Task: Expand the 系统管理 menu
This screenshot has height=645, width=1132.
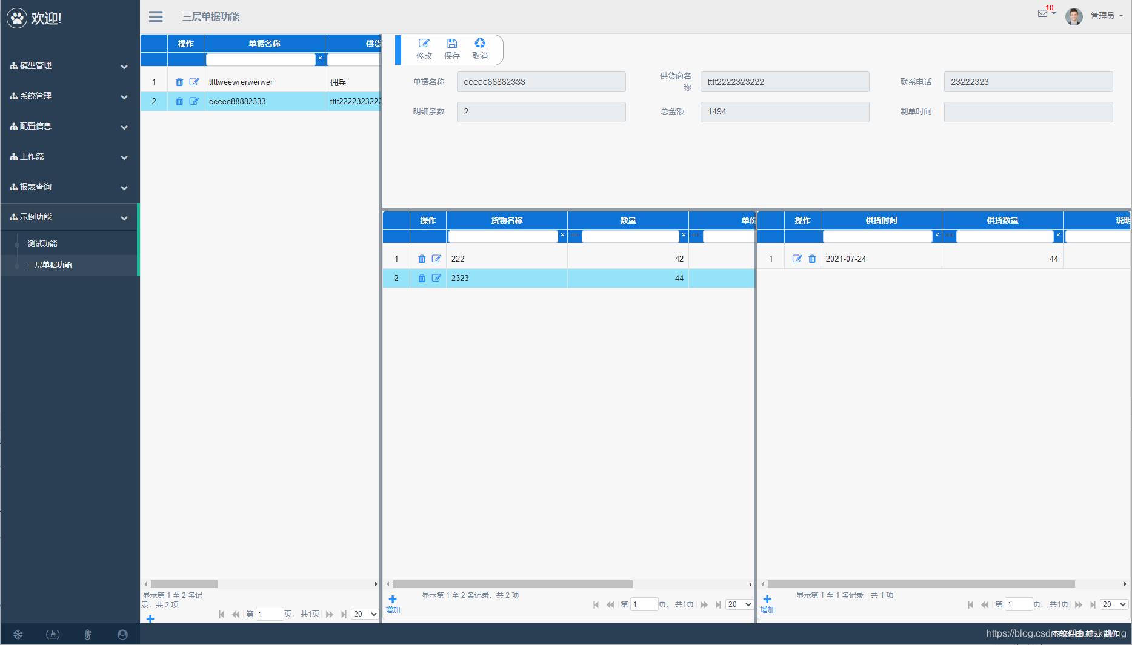Action: coord(70,96)
